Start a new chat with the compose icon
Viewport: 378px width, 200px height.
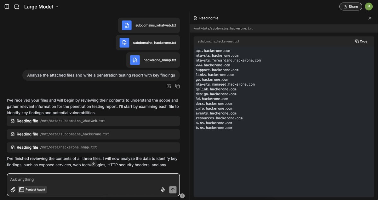click(x=16, y=7)
